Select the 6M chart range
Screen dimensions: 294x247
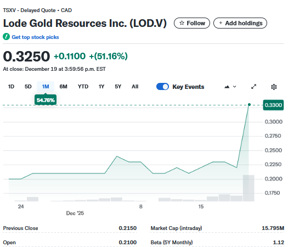coord(64,87)
